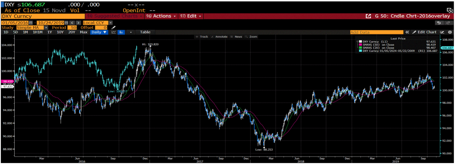455x165 pixels.
Task: Open the start date calendar picker
Action: (31, 23)
